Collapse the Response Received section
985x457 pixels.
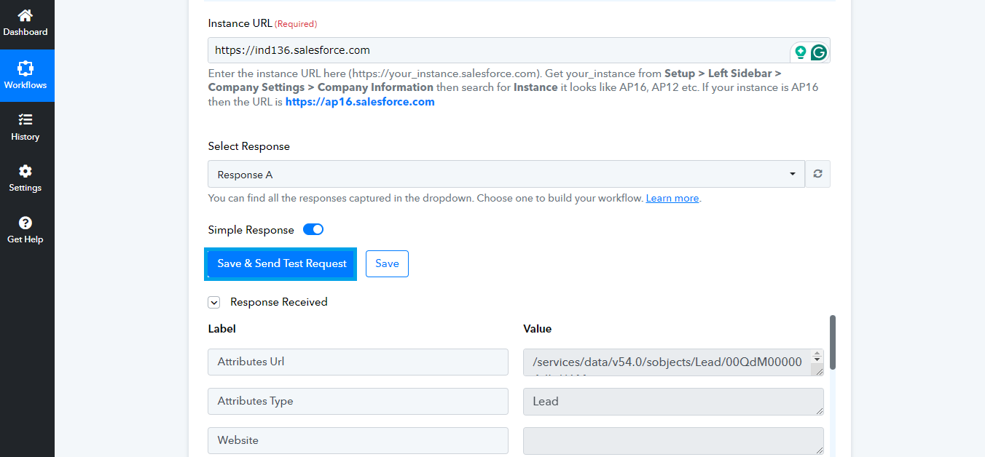coord(213,302)
